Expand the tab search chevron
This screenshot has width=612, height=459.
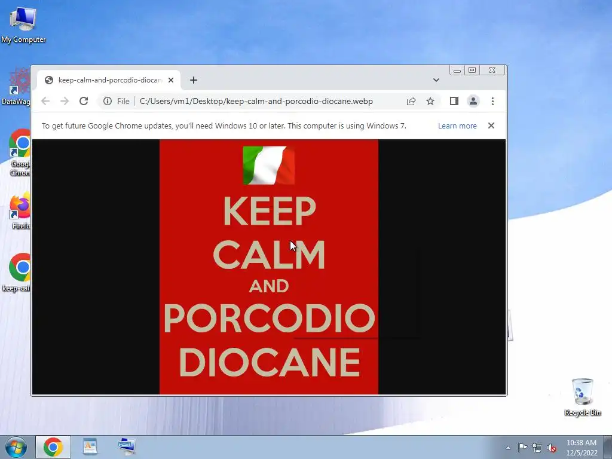point(436,80)
